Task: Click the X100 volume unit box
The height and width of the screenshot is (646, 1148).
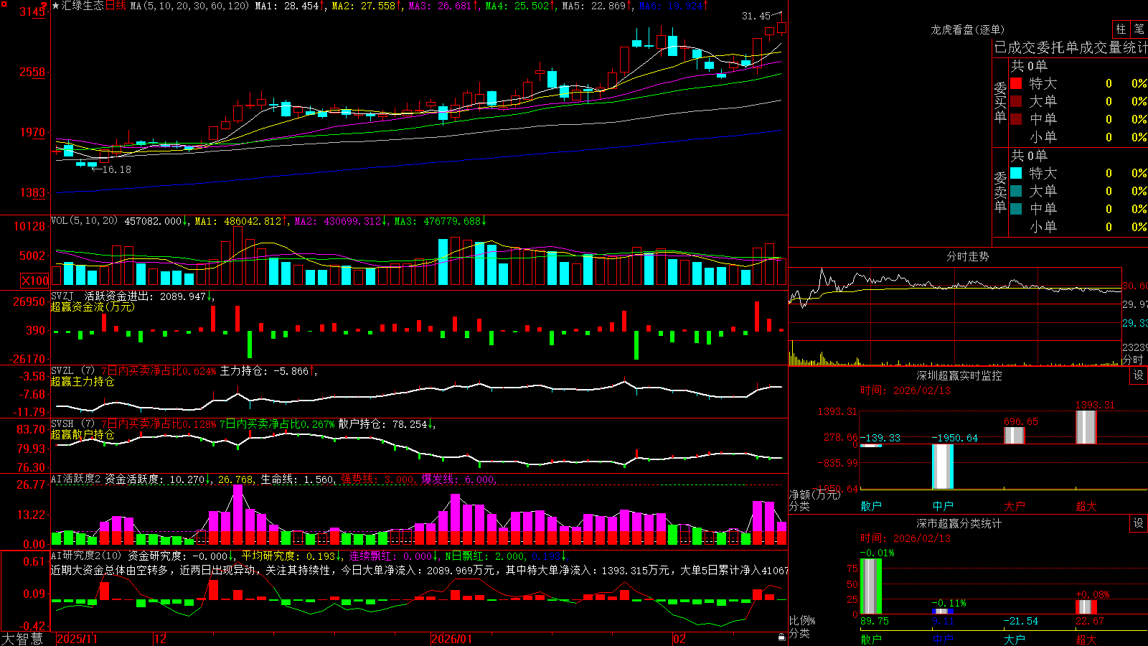Action: (34, 281)
